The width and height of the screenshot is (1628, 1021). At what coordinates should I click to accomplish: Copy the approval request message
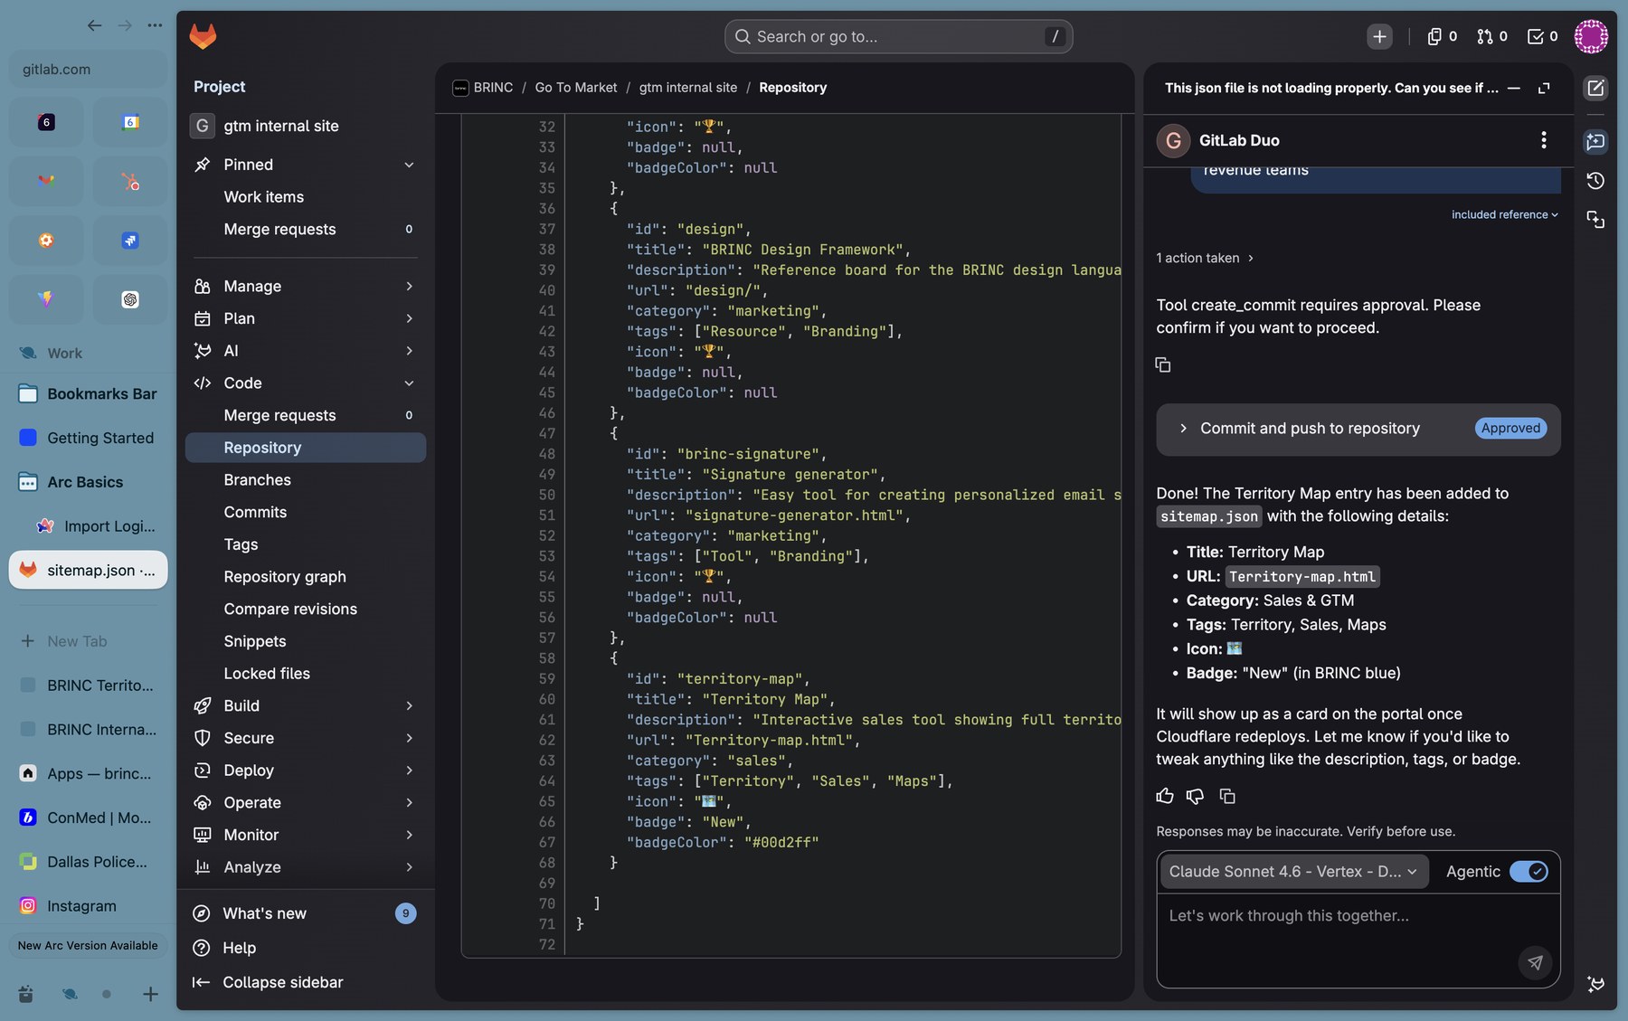[x=1163, y=364]
